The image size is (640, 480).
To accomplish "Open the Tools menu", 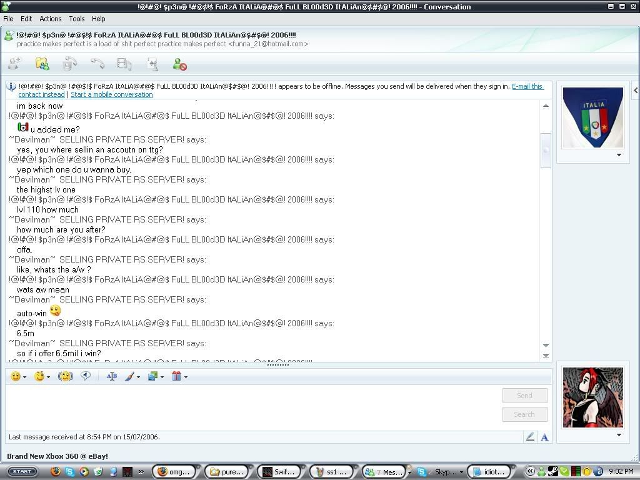I will [x=76, y=19].
